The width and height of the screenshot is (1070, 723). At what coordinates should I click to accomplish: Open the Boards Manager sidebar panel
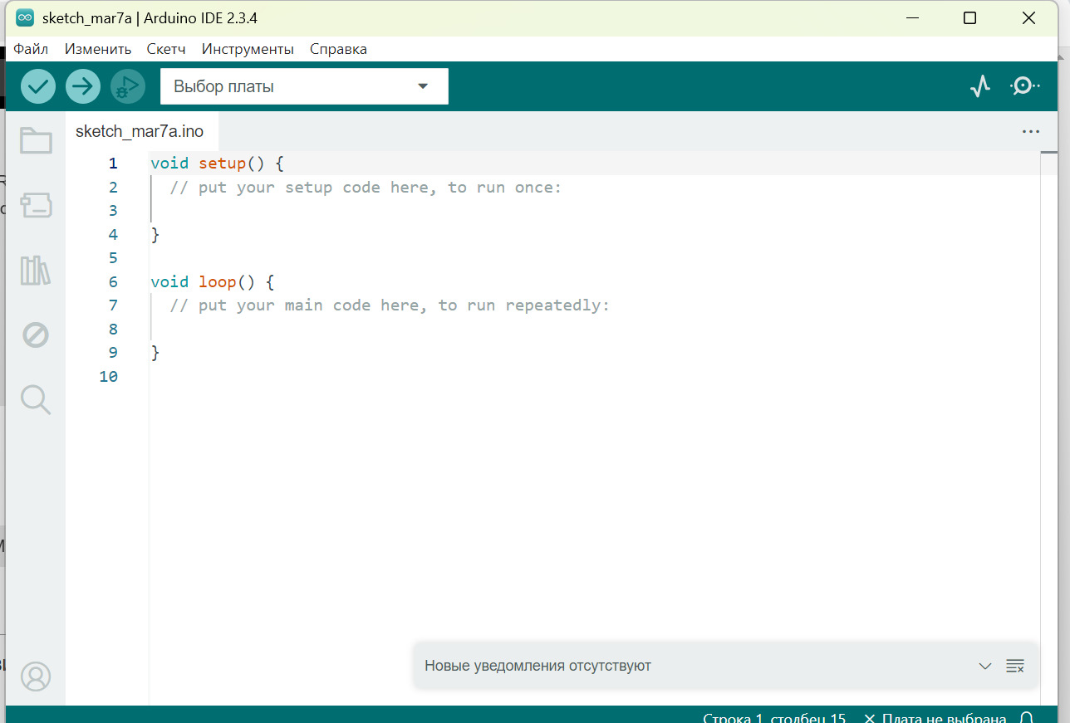(x=36, y=205)
